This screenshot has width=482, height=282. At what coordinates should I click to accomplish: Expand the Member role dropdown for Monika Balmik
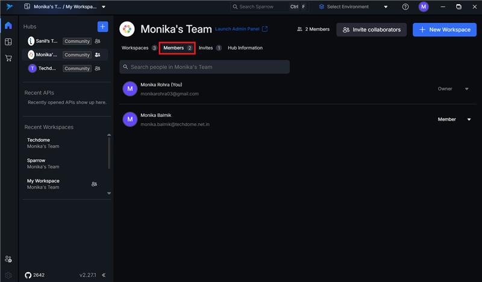(x=469, y=119)
